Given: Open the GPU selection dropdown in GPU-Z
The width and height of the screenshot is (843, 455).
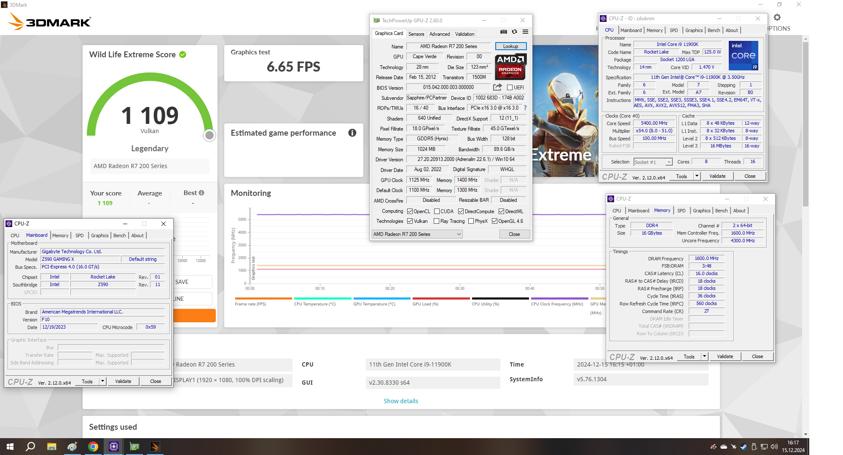Looking at the screenshot, I should pos(417,234).
